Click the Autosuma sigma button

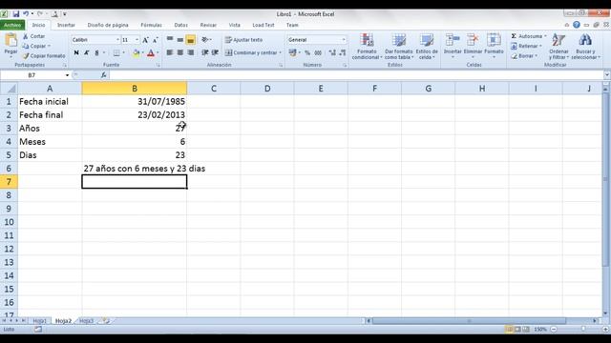(x=528, y=36)
